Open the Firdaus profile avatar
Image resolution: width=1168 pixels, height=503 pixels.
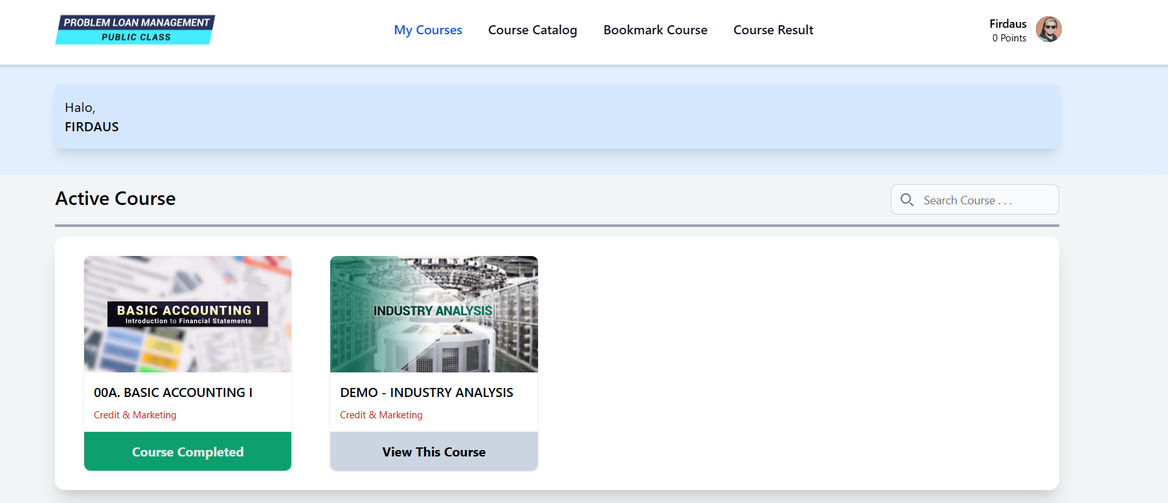pyautogui.click(x=1048, y=29)
